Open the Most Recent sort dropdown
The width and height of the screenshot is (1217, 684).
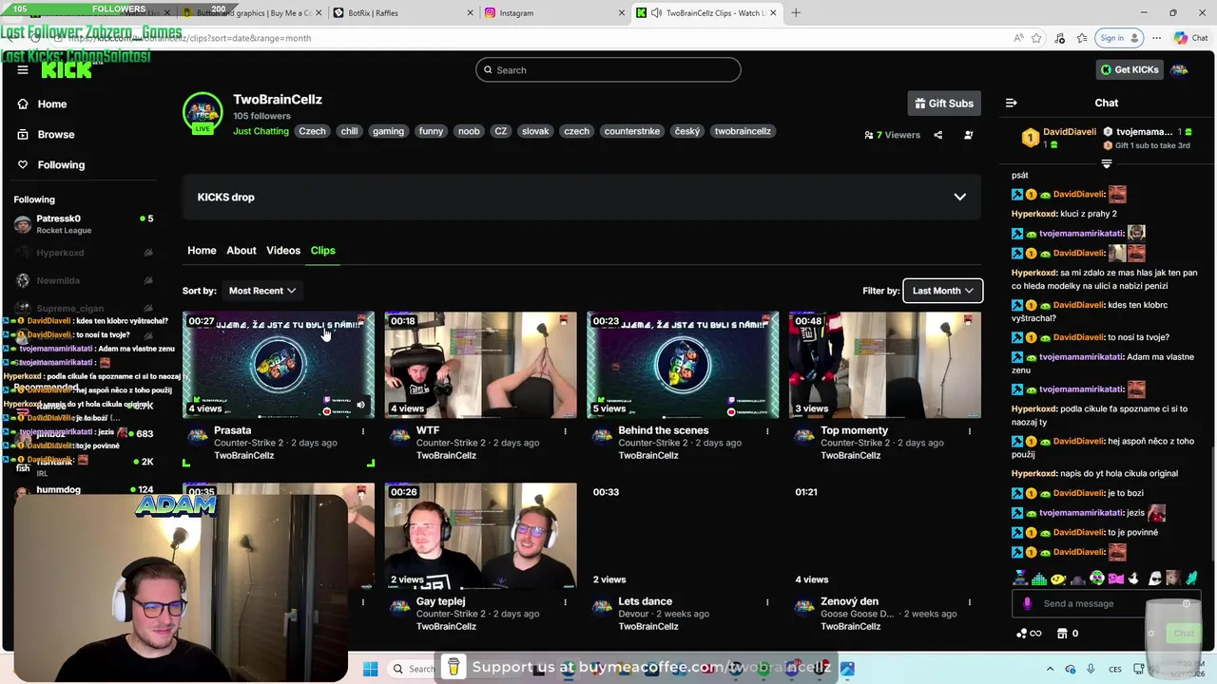262,291
